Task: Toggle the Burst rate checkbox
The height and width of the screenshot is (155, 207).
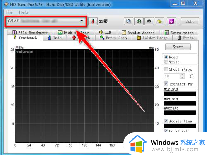Action: coord(166,131)
